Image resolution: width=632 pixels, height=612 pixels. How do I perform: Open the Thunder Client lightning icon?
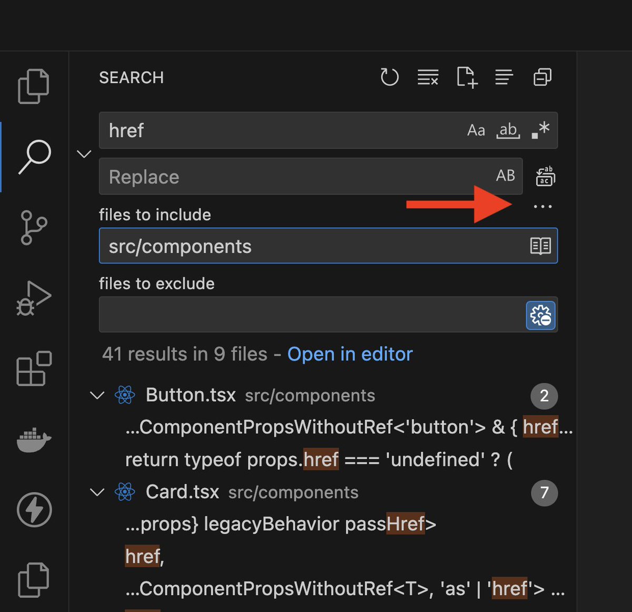point(33,510)
